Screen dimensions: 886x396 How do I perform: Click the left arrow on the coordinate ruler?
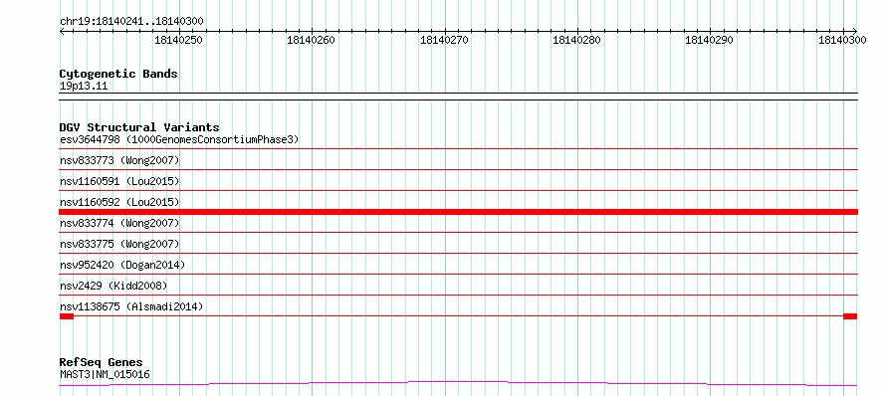tap(62, 31)
